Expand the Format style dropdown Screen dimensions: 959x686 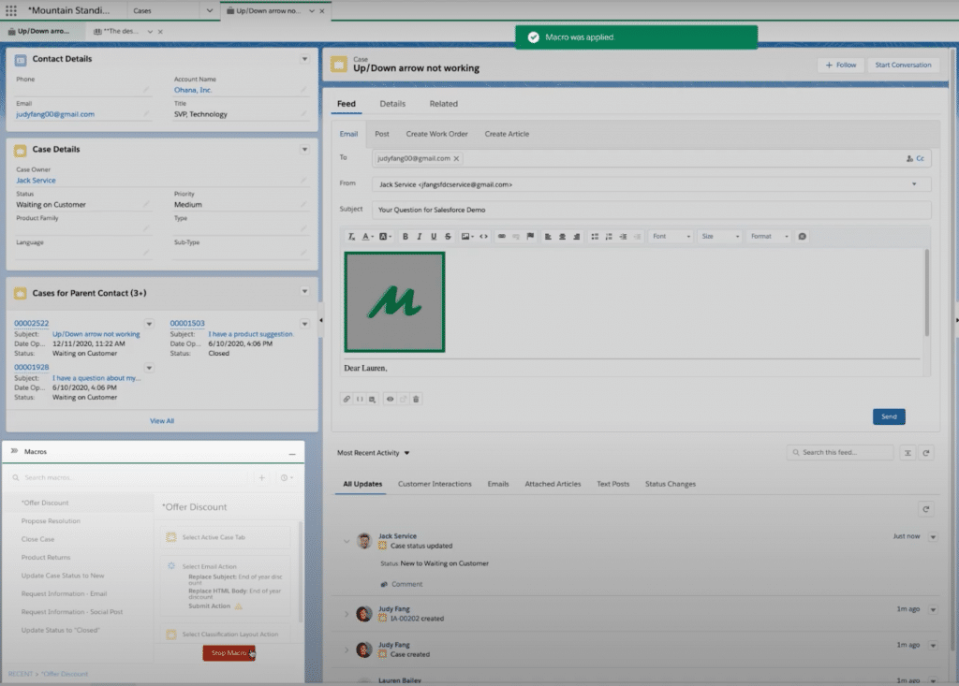point(768,237)
